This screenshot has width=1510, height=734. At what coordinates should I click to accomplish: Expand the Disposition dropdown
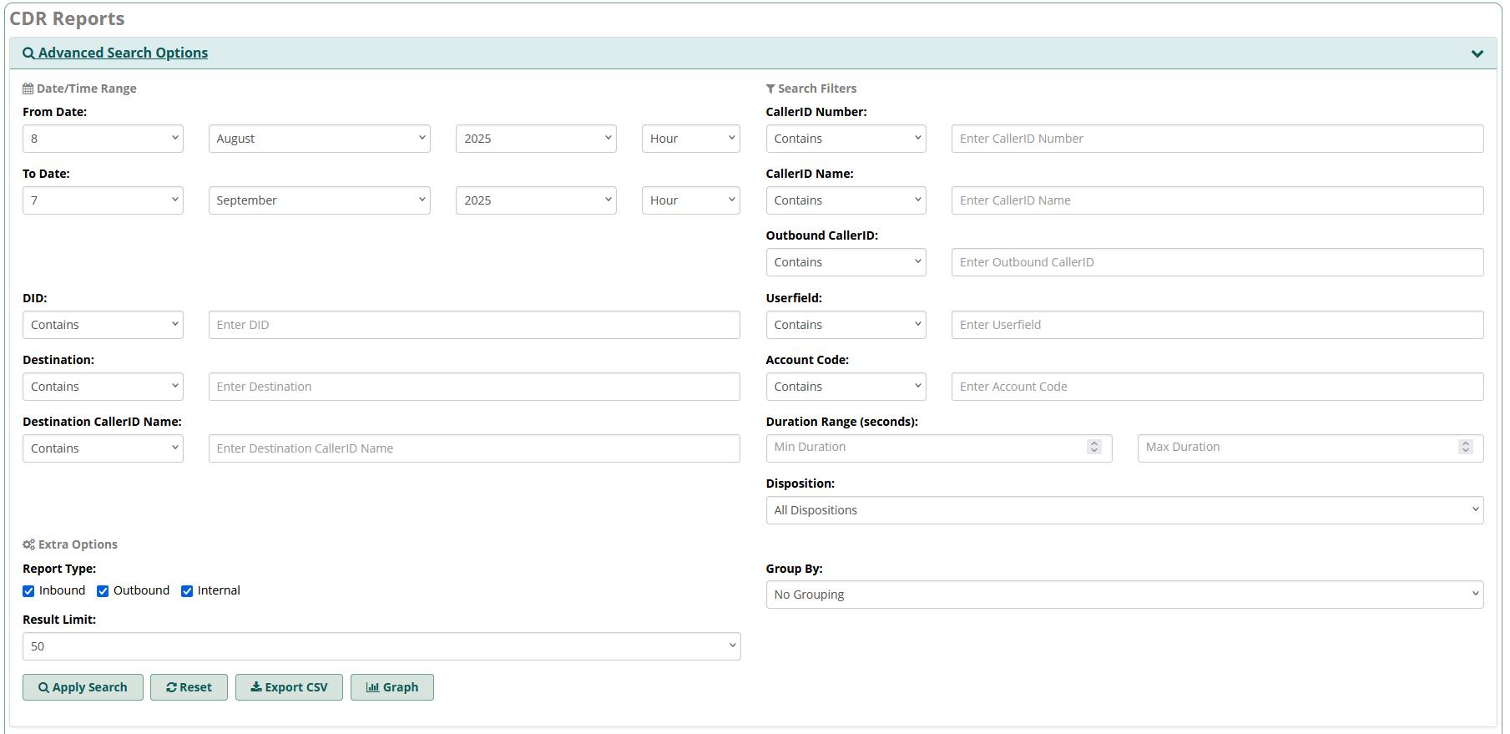point(1124,510)
